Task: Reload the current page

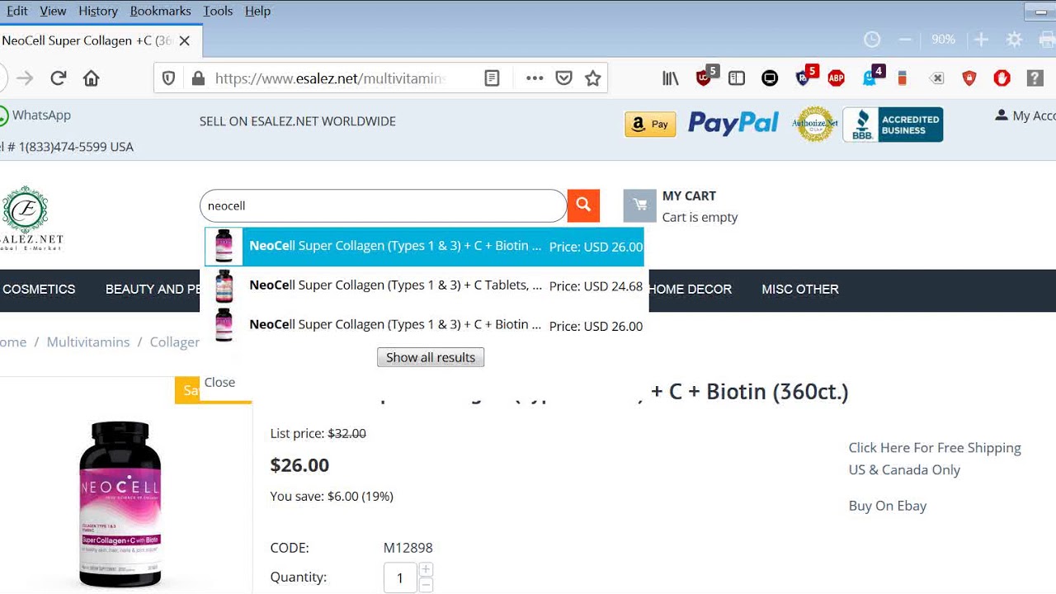Action: point(58,78)
